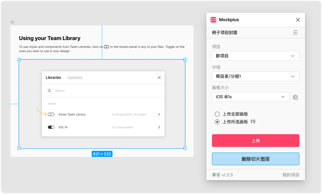
Task: Click the '12 components' text
Action: tap(123, 127)
